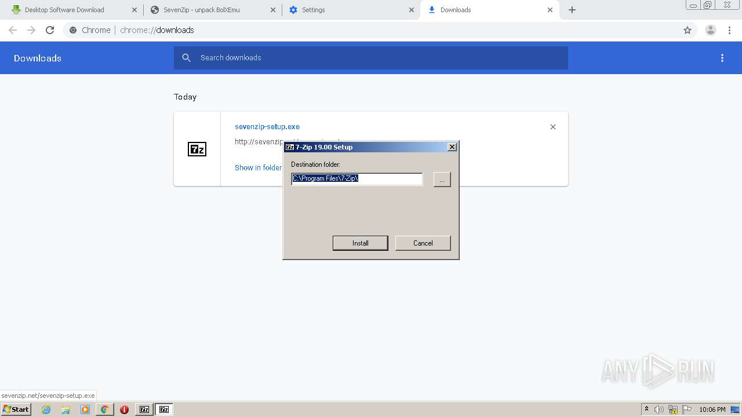Open the Chrome profile avatar menu

point(711,30)
